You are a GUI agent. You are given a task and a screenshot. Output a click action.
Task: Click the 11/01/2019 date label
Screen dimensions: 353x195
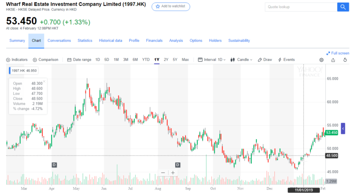(x=304, y=190)
